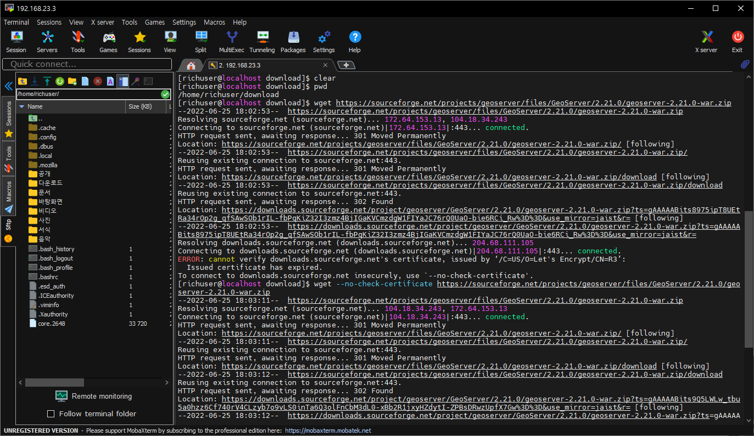This screenshot has width=754, height=436.
Task: Enable Follow terminal folder checkbox
Action: (51, 414)
